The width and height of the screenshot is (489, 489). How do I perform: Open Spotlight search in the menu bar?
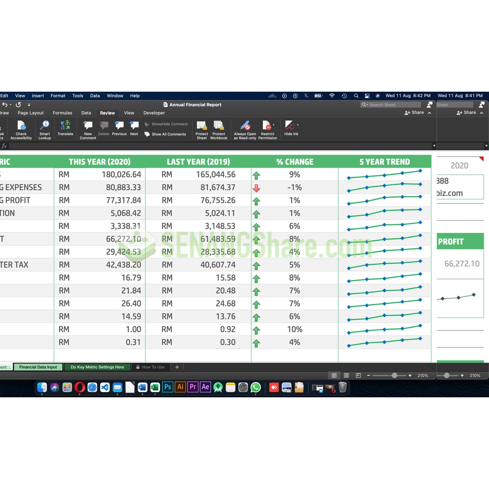click(356, 96)
